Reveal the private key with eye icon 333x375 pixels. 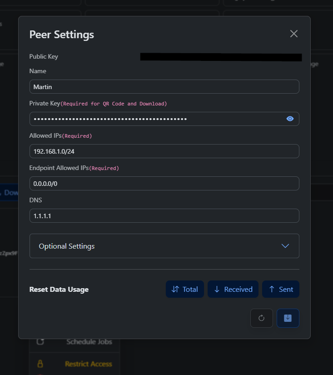coord(290,119)
